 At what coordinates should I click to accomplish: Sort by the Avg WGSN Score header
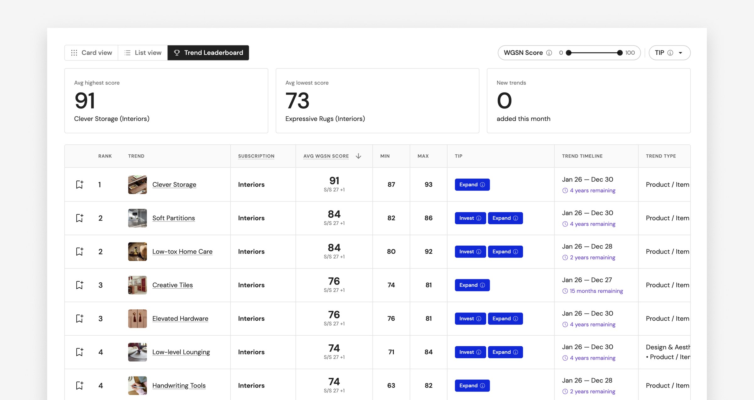(x=326, y=156)
